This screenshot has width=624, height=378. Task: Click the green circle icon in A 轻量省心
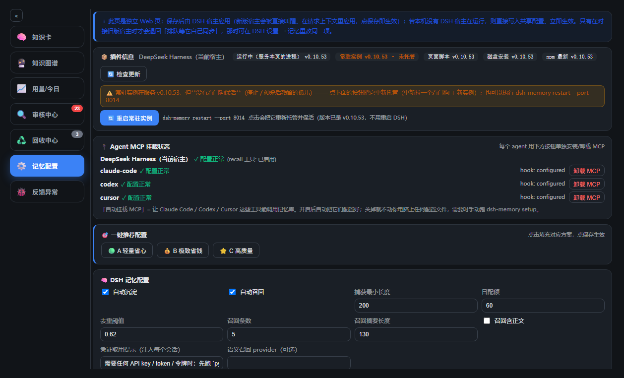112,251
